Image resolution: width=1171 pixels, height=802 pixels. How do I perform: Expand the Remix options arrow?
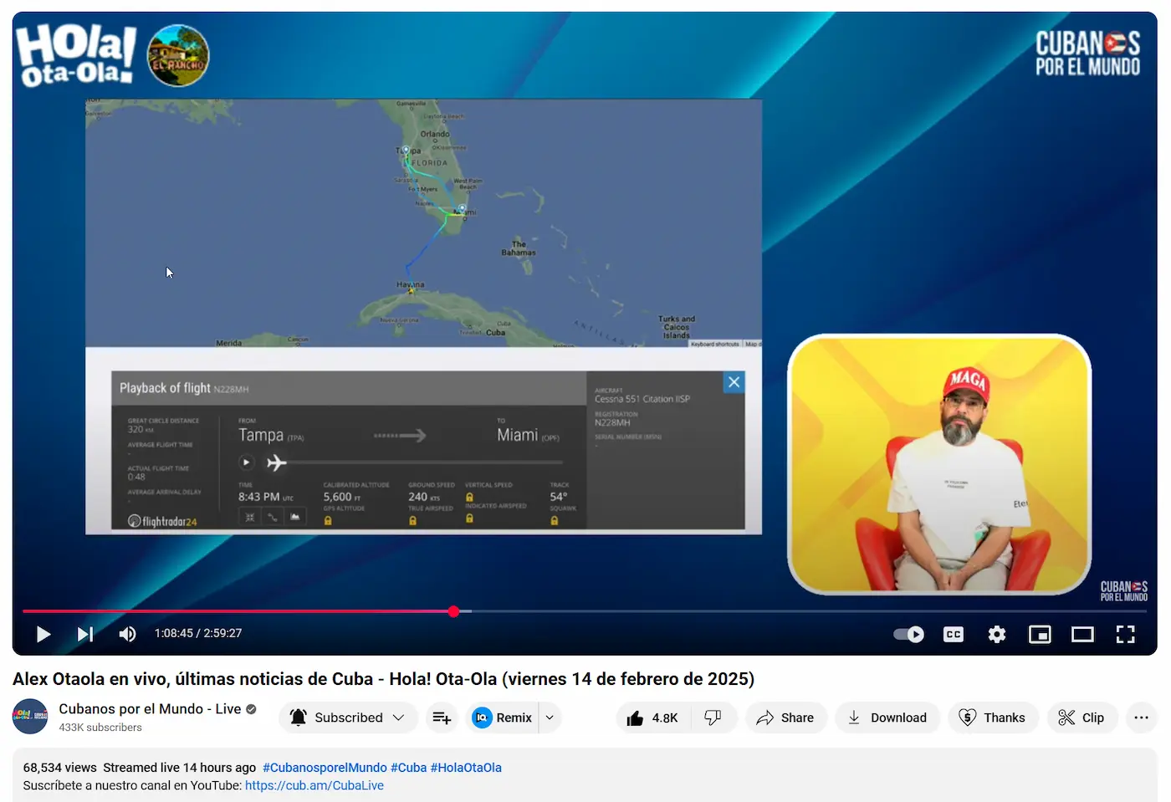pos(550,718)
